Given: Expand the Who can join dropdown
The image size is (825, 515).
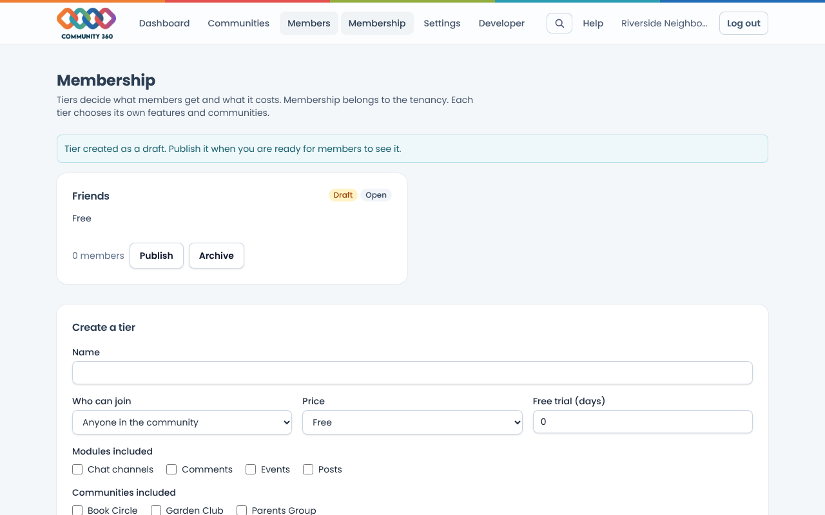Looking at the screenshot, I should tap(182, 422).
